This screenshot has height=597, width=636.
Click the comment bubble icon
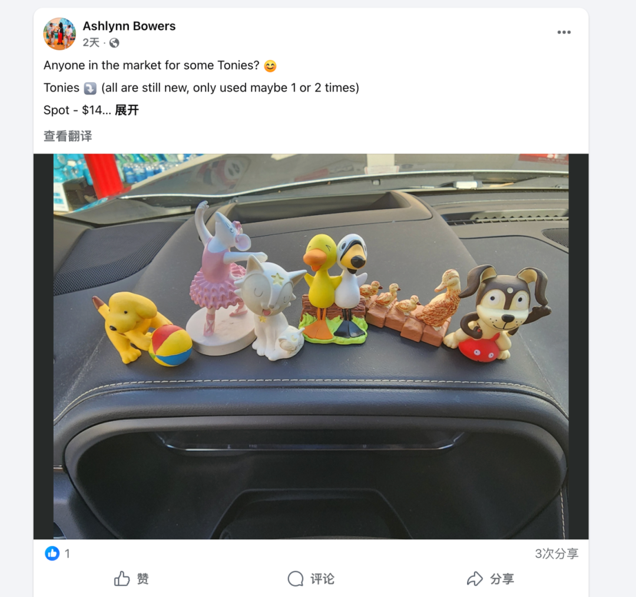click(296, 579)
